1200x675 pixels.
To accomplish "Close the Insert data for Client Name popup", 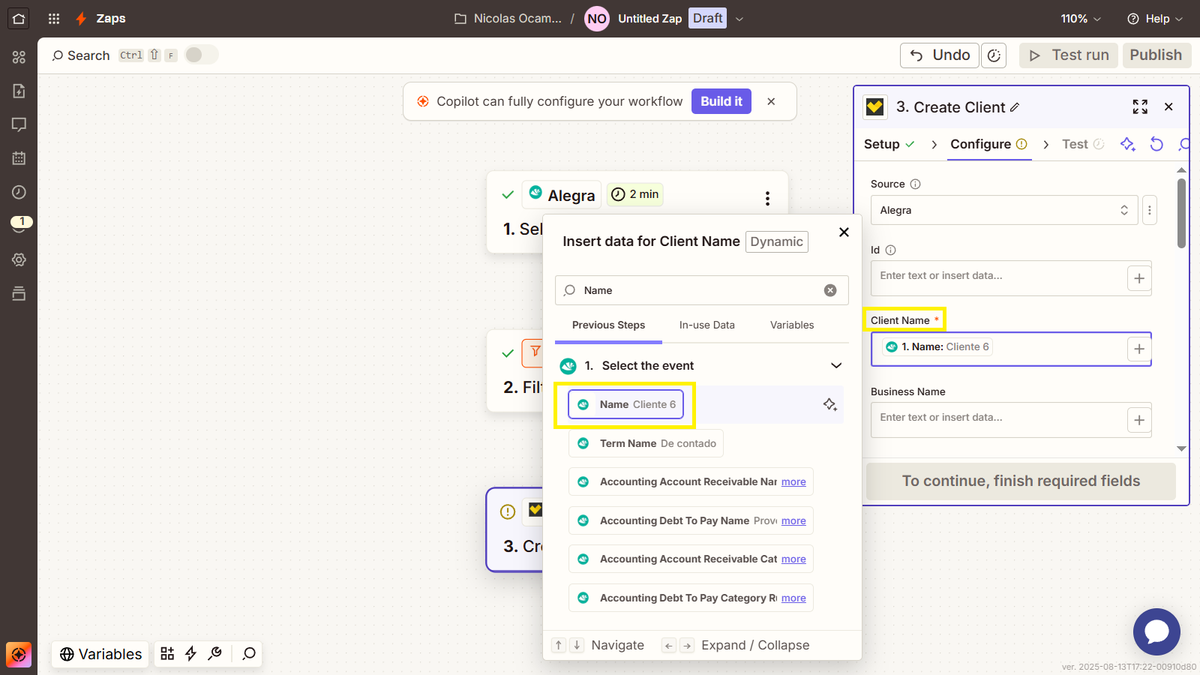I will [x=844, y=232].
